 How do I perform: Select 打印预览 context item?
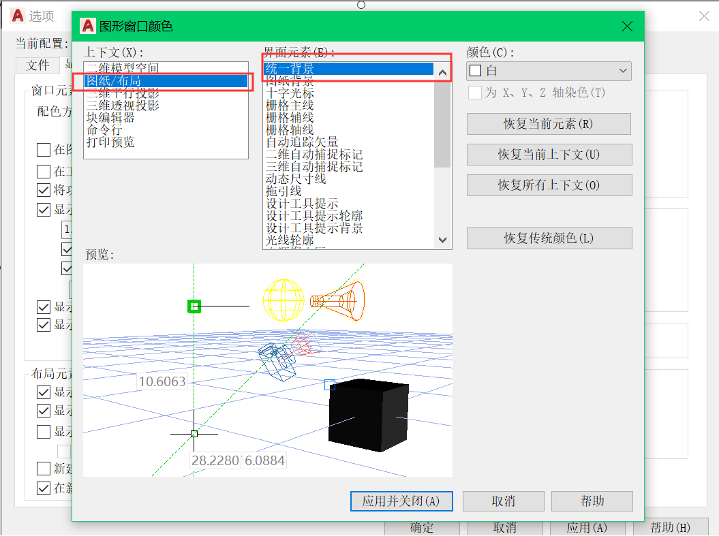pos(166,142)
